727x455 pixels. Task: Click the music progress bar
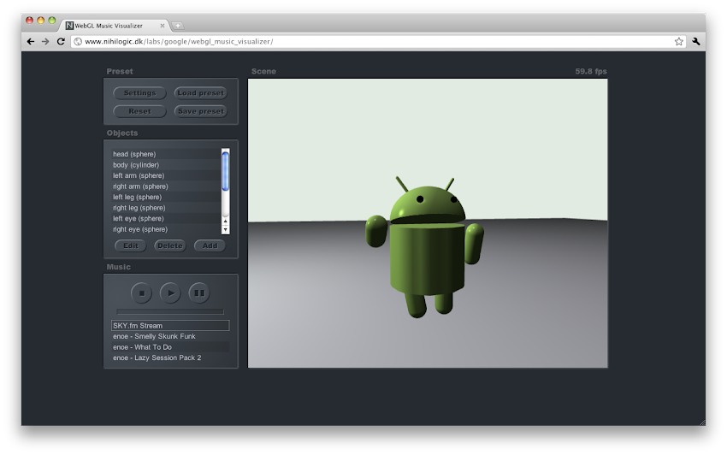169,311
